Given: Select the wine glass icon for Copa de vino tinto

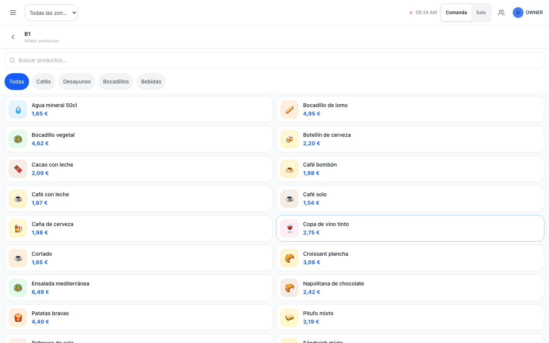Looking at the screenshot, I should point(289,228).
